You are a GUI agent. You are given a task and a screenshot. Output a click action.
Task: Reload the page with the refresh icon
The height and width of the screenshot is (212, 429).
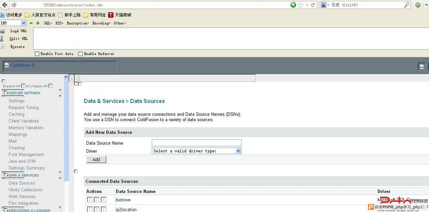click(313, 5)
